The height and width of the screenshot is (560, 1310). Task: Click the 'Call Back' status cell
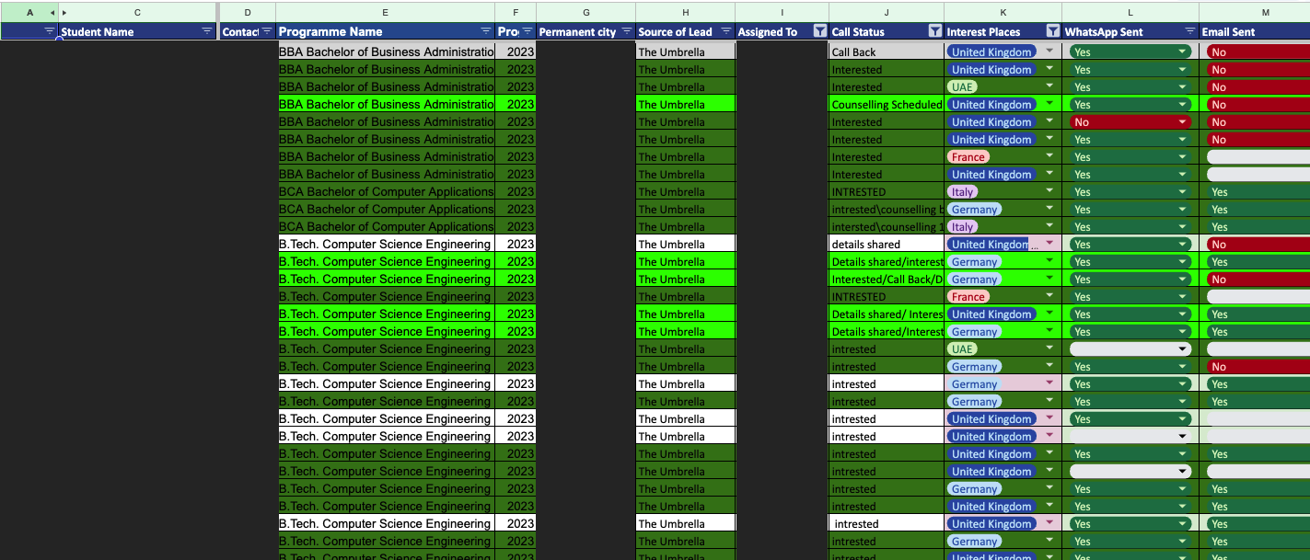[x=887, y=51]
